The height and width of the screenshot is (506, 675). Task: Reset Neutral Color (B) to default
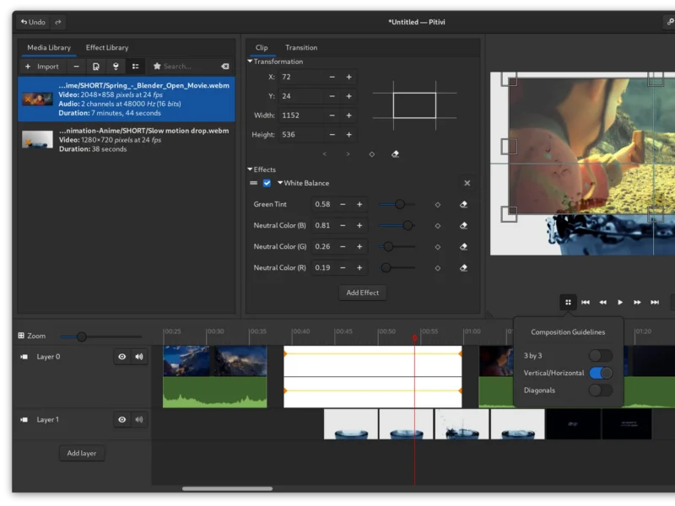coord(463,225)
